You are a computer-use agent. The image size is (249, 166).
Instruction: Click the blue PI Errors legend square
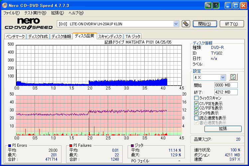pyautogui.click(x=10, y=145)
